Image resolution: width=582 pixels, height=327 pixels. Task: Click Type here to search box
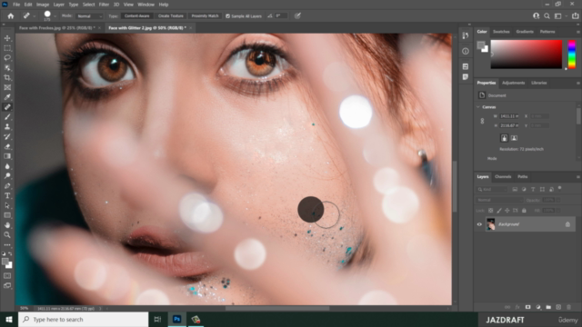pos(83,319)
